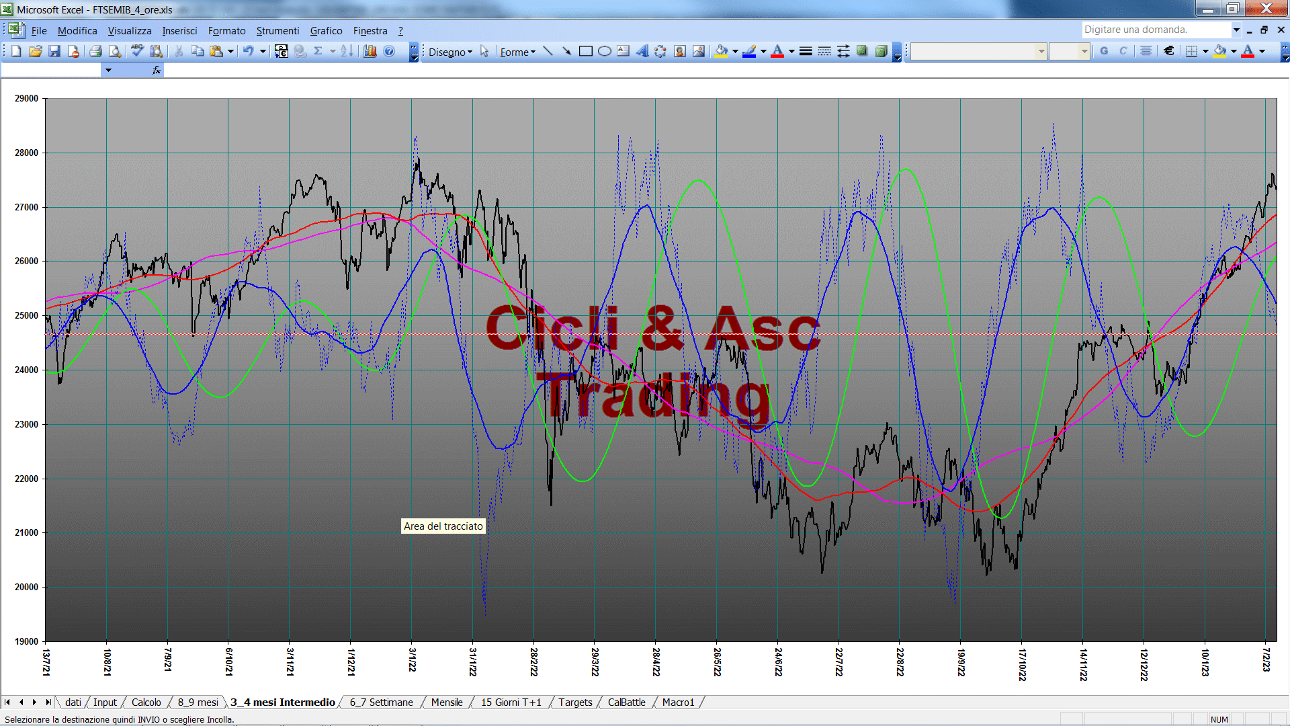The width and height of the screenshot is (1290, 726).
Task: Toggle center alignment button
Action: (1146, 51)
